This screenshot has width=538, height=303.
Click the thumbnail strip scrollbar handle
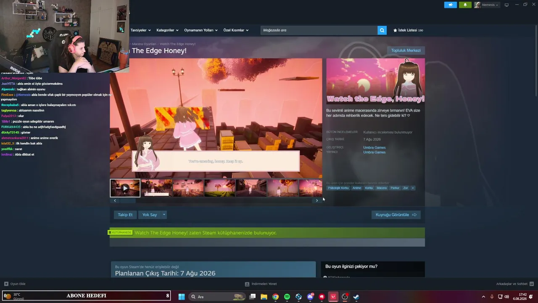(127, 201)
